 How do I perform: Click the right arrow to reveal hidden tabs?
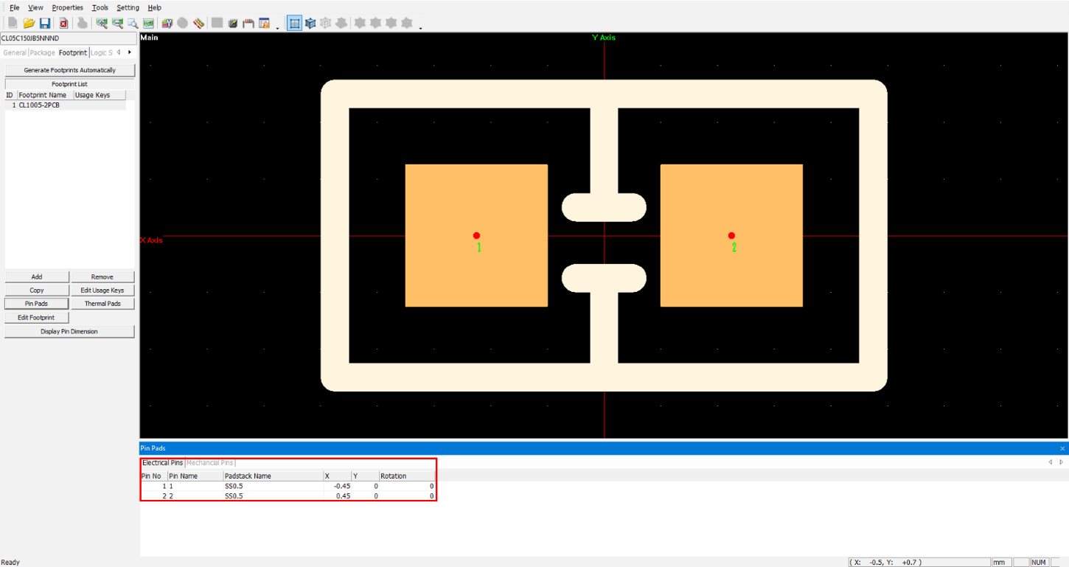[129, 52]
